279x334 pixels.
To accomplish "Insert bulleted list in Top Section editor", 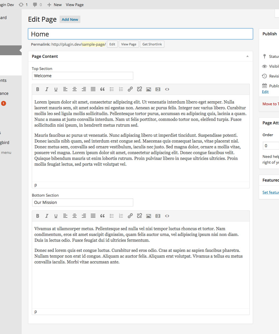I will (112, 89).
